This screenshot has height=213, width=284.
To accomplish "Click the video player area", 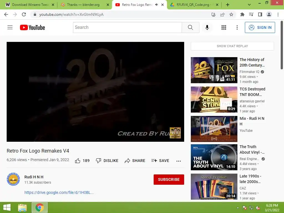I will pos(95,92).
